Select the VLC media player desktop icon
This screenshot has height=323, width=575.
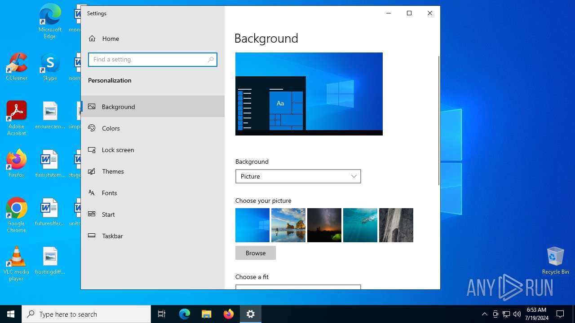click(17, 264)
